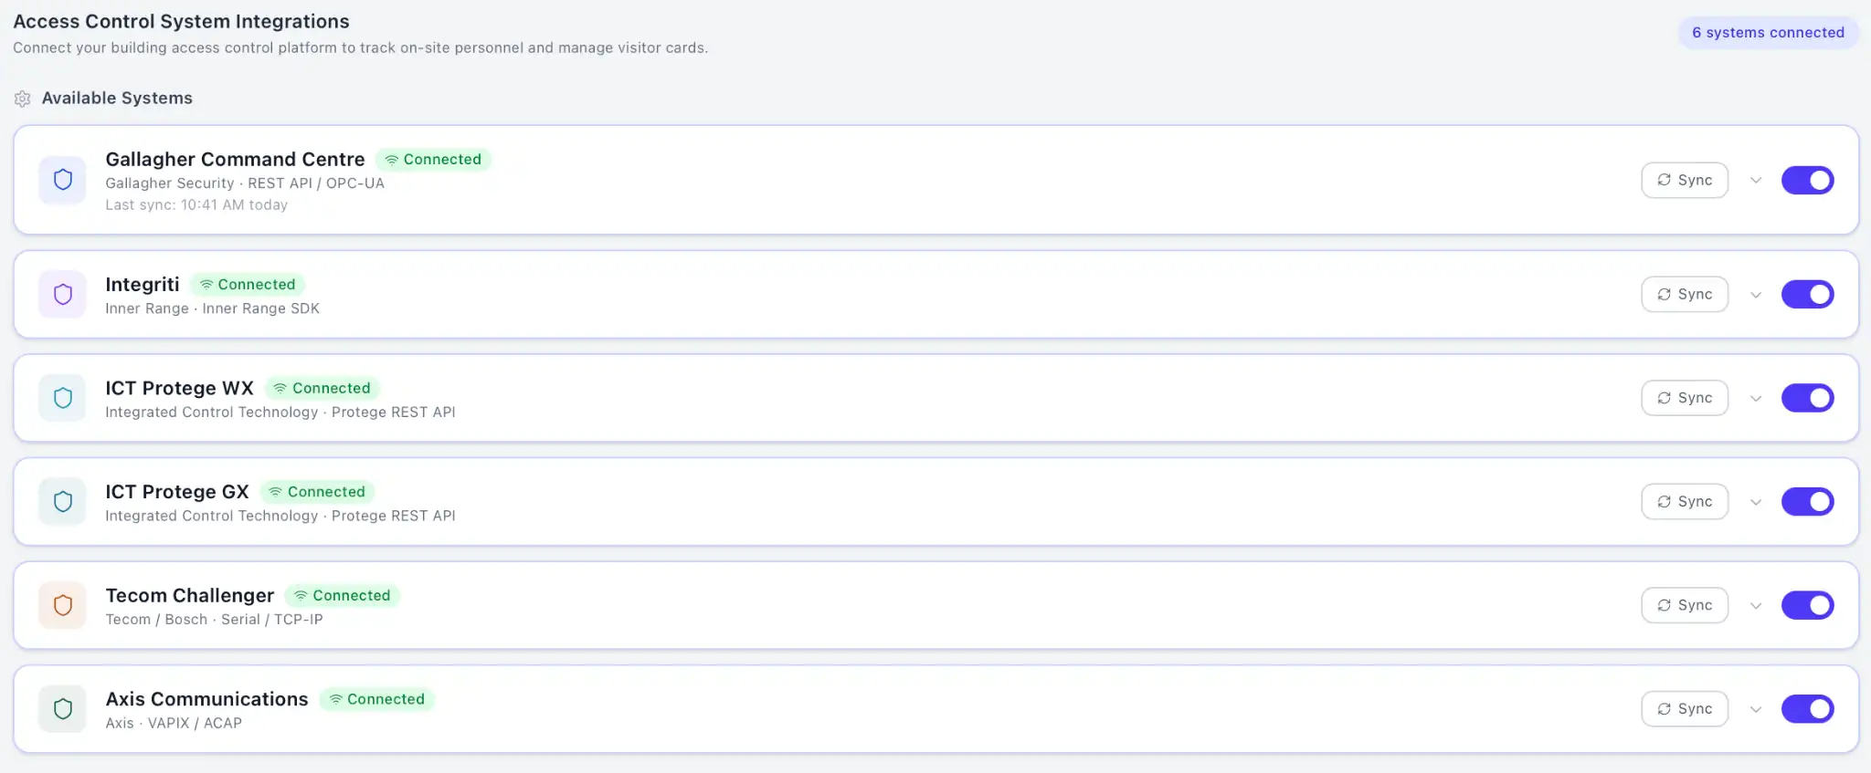The image size is (1871, 773).
Task: Click the Tecom / Bosch Serial / TCP-IP text
Action: (x=214, y=620)
